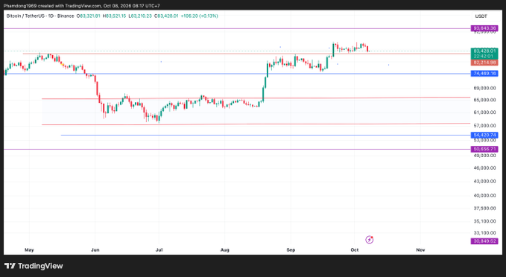506x277 pixels.
Task: Click the Phamdong1969 created with TradingView.com caption
Action: 82,6
